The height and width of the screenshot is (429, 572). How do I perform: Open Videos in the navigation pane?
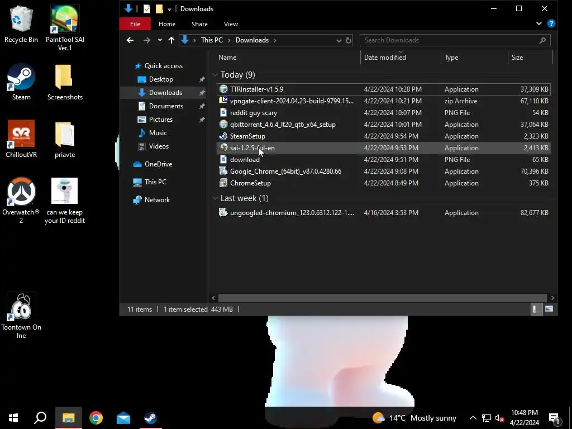click(x=158, y=146)
